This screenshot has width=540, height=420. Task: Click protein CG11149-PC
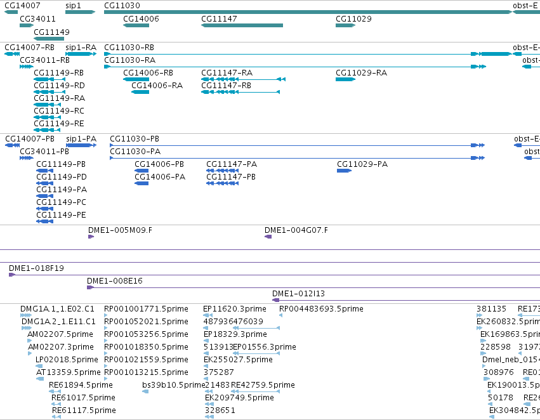[62, 203]
